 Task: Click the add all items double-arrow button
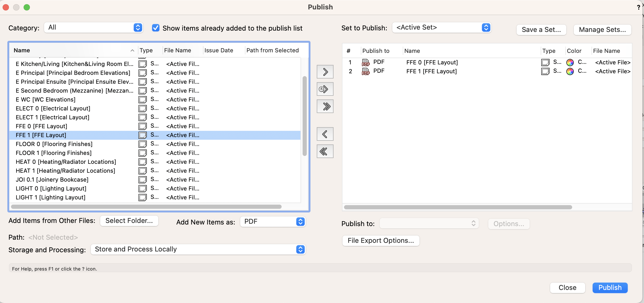(x=325, y=106)
